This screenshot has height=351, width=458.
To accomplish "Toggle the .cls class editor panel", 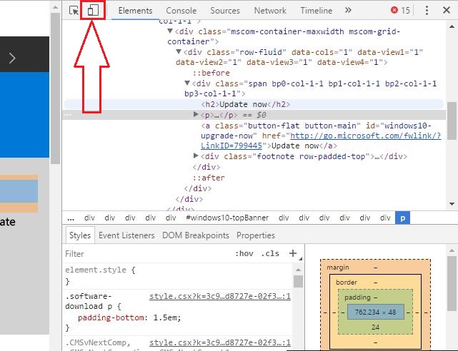I will [270, 254].
